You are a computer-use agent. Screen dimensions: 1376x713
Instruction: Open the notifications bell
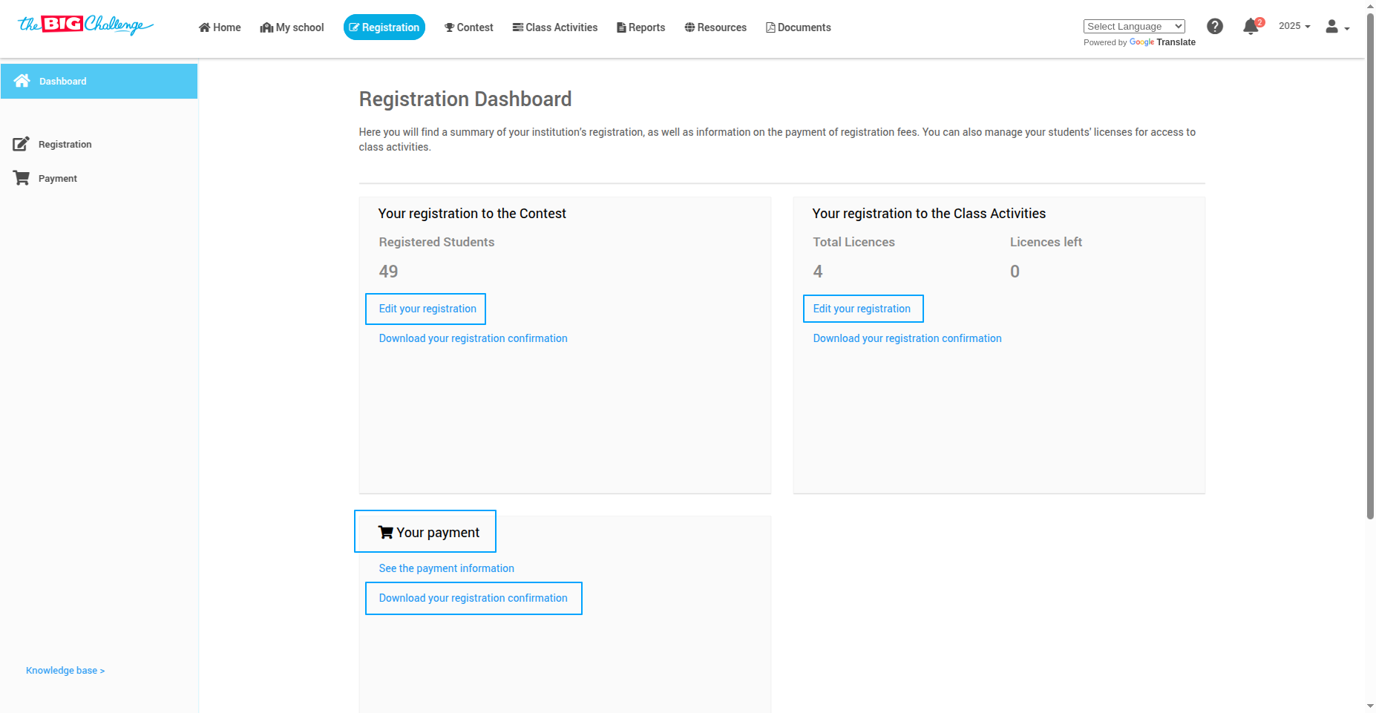(x=1251, y=27)
